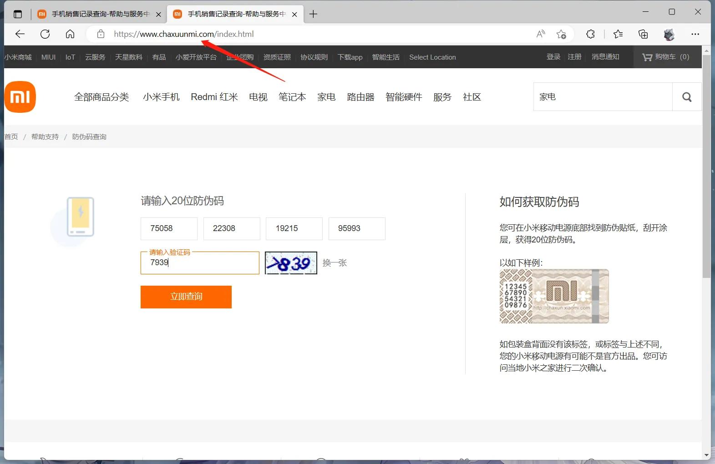Open browser settings ellipsis menu
Viewport: 715px width, 464px height.
(695, 34)
